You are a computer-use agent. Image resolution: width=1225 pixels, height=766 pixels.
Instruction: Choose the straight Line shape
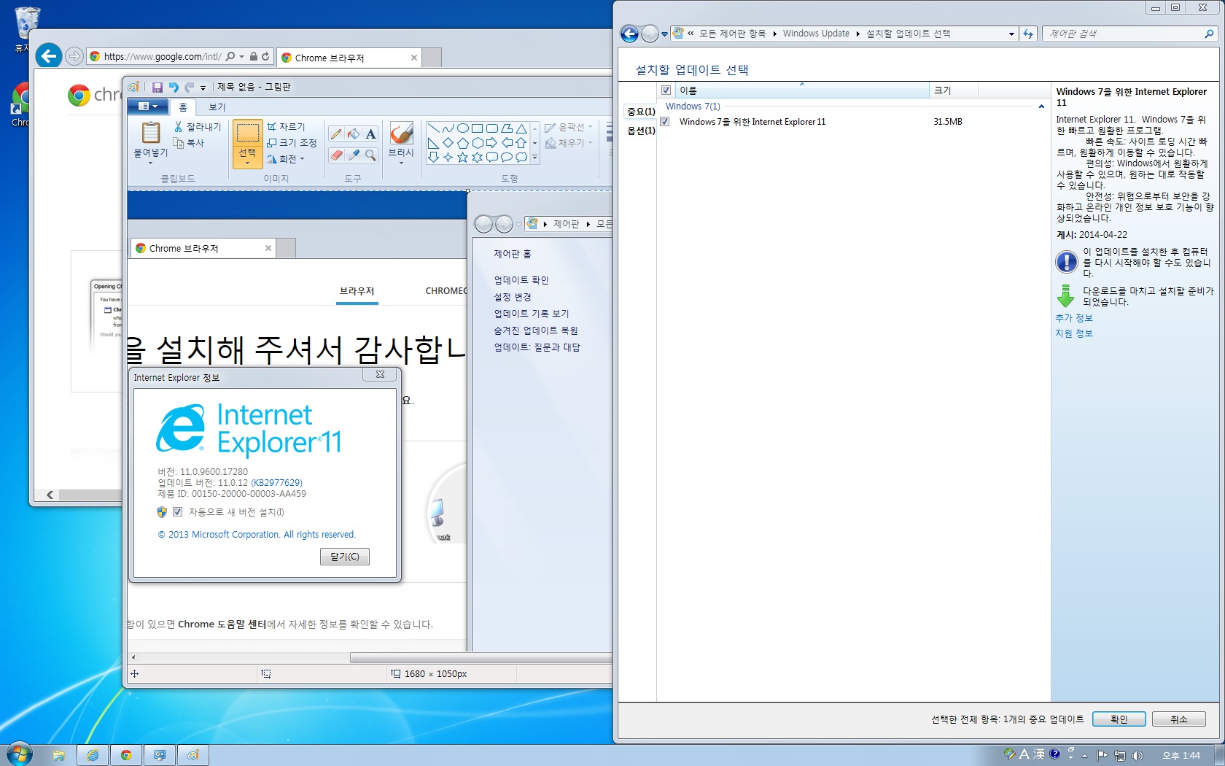[x=434, y=128]
